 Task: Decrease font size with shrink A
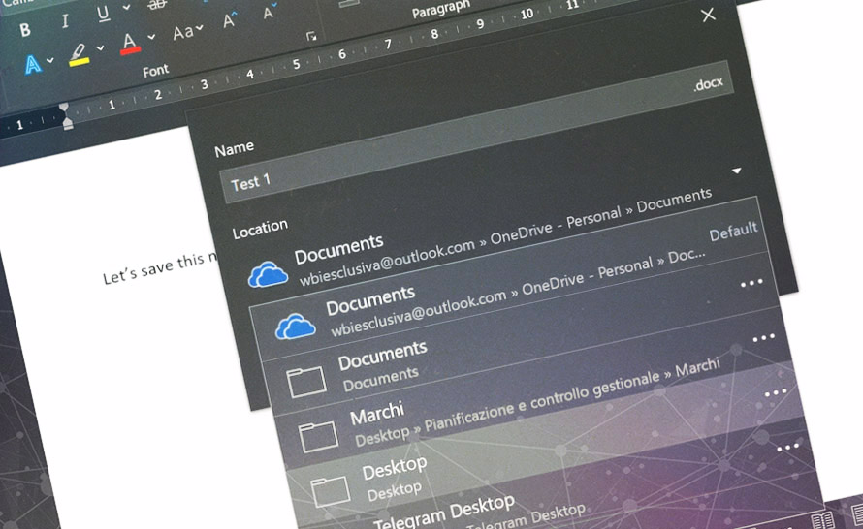pyautogui.click(x=269, y=12)
